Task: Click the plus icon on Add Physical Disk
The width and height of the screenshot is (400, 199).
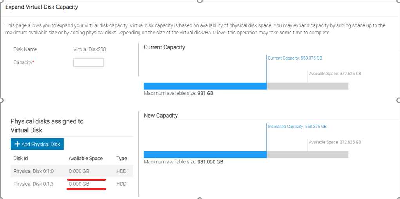Action: [17, 144]
